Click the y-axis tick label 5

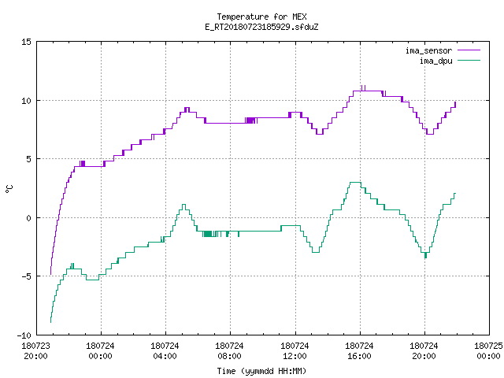[28, 159]
